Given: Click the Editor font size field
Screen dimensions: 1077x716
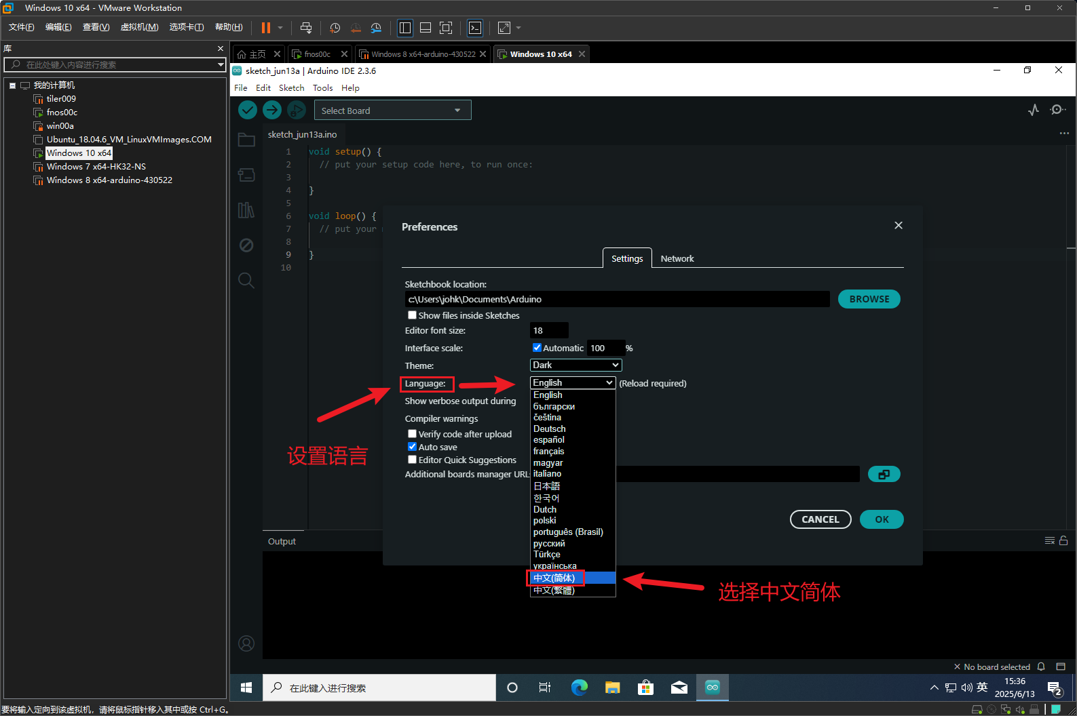Looking at the screenshot, I should [x=548, y=330].
